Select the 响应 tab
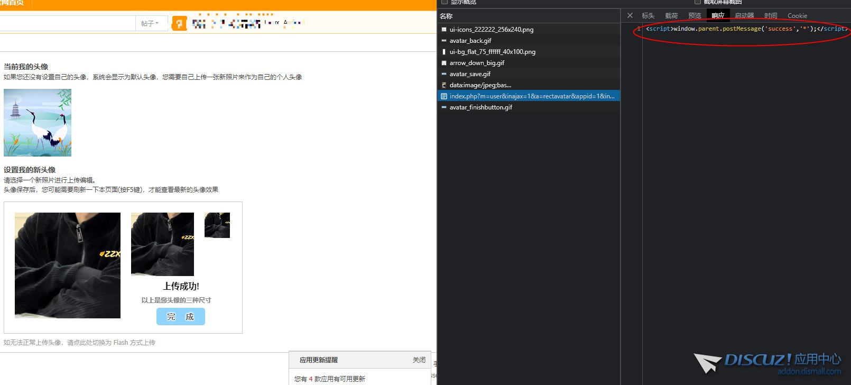 pos(718,16)
